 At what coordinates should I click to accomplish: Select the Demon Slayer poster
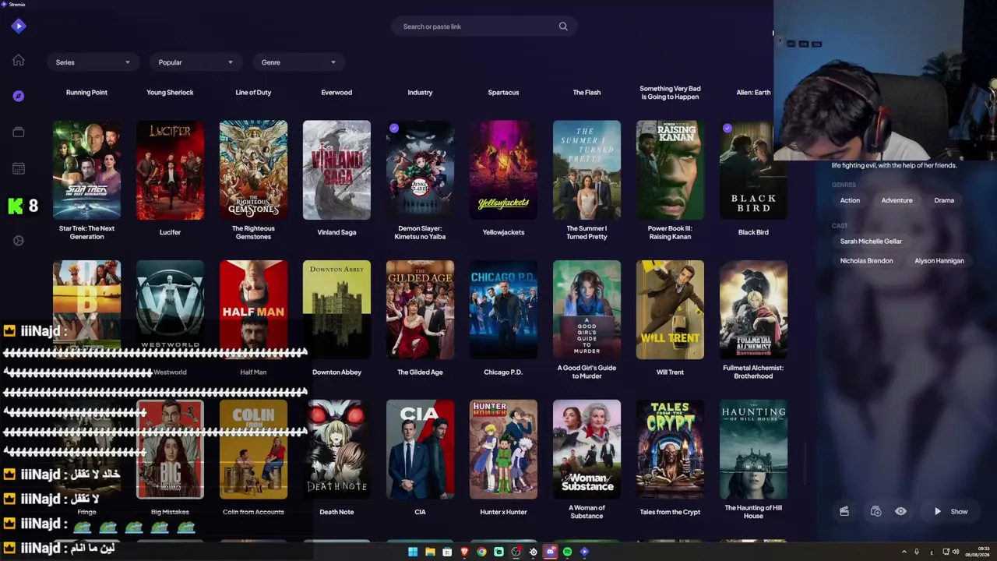coord(420,170)
